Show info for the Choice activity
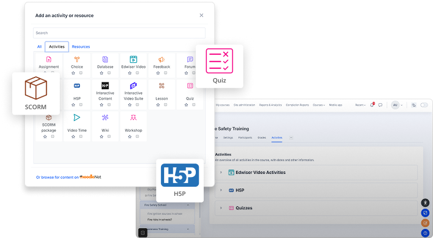This screenshot has height=238, width=433. [81, 73]
